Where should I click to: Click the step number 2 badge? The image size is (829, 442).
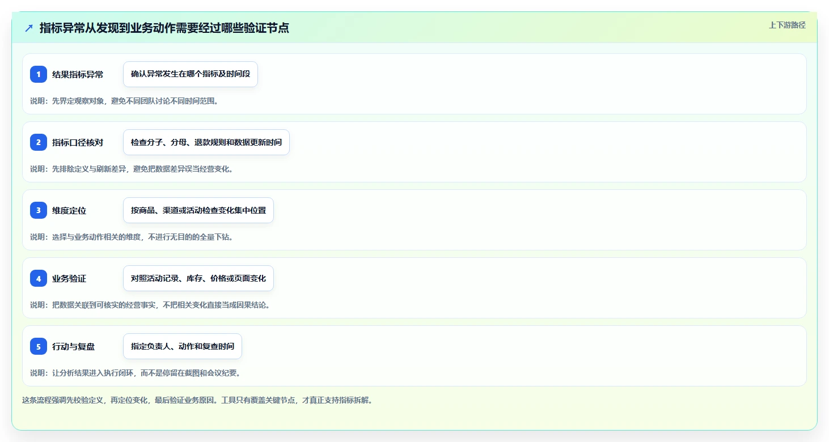(39, 142)
